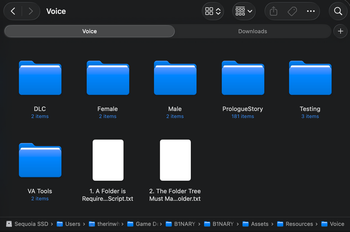
Task: Click Sequoia SSD in the path bar
Action: tap(27, 224)
